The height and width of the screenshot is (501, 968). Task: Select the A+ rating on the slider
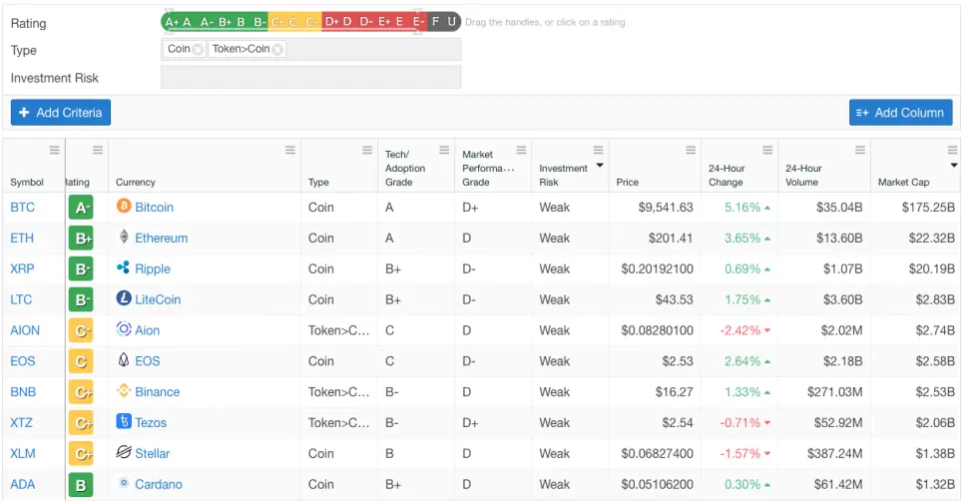point(172,22)
